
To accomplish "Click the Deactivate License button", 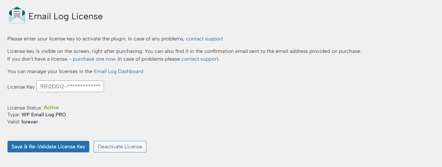I will tap(120, 147).
